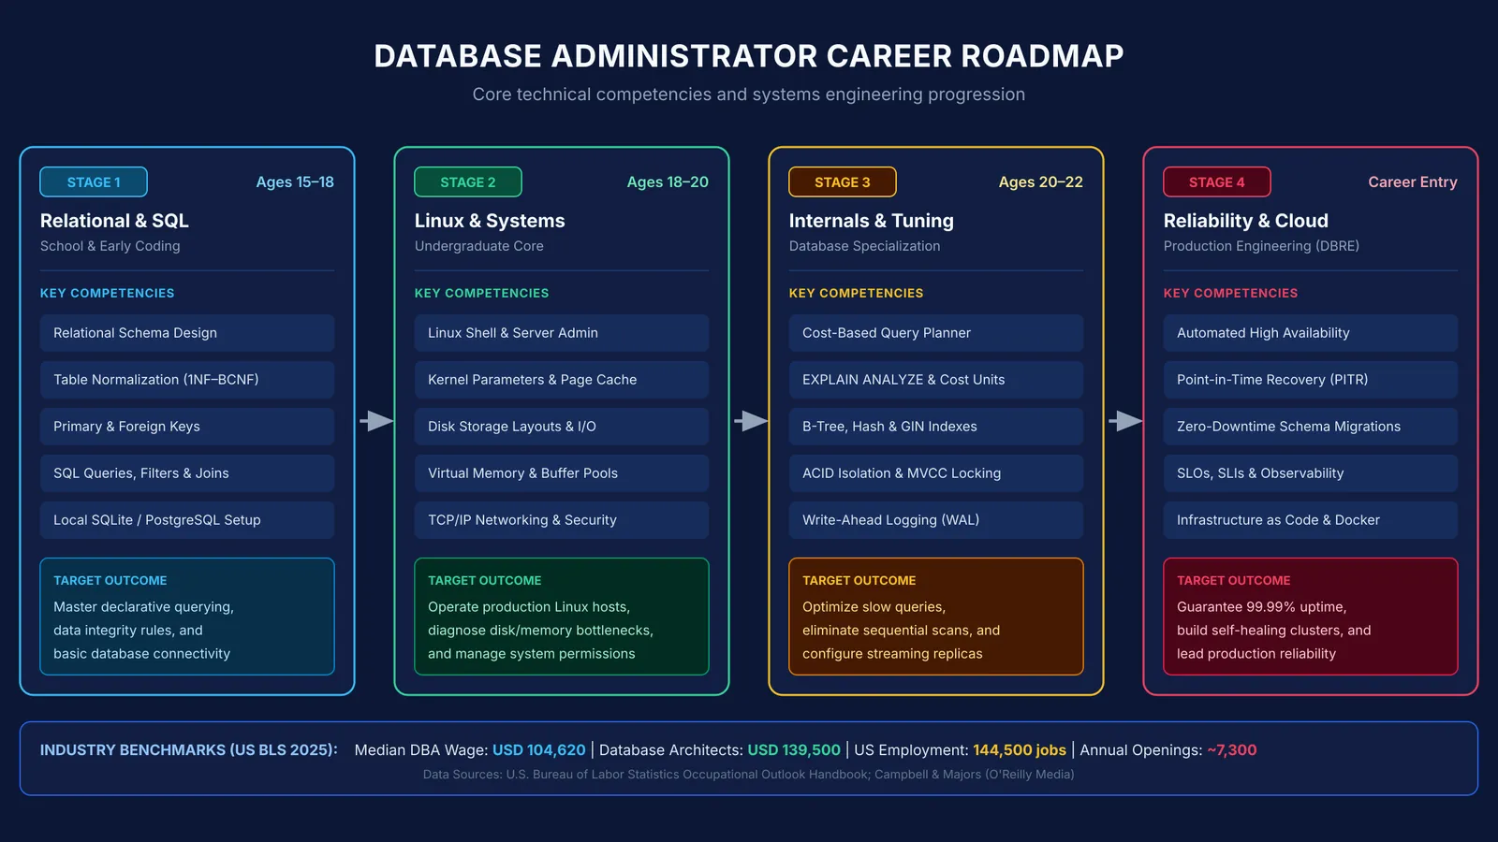Click the Career Entry label
Image resolution: width=1498 pixels, height=842 pixels.
click(x=1413, y=182)
